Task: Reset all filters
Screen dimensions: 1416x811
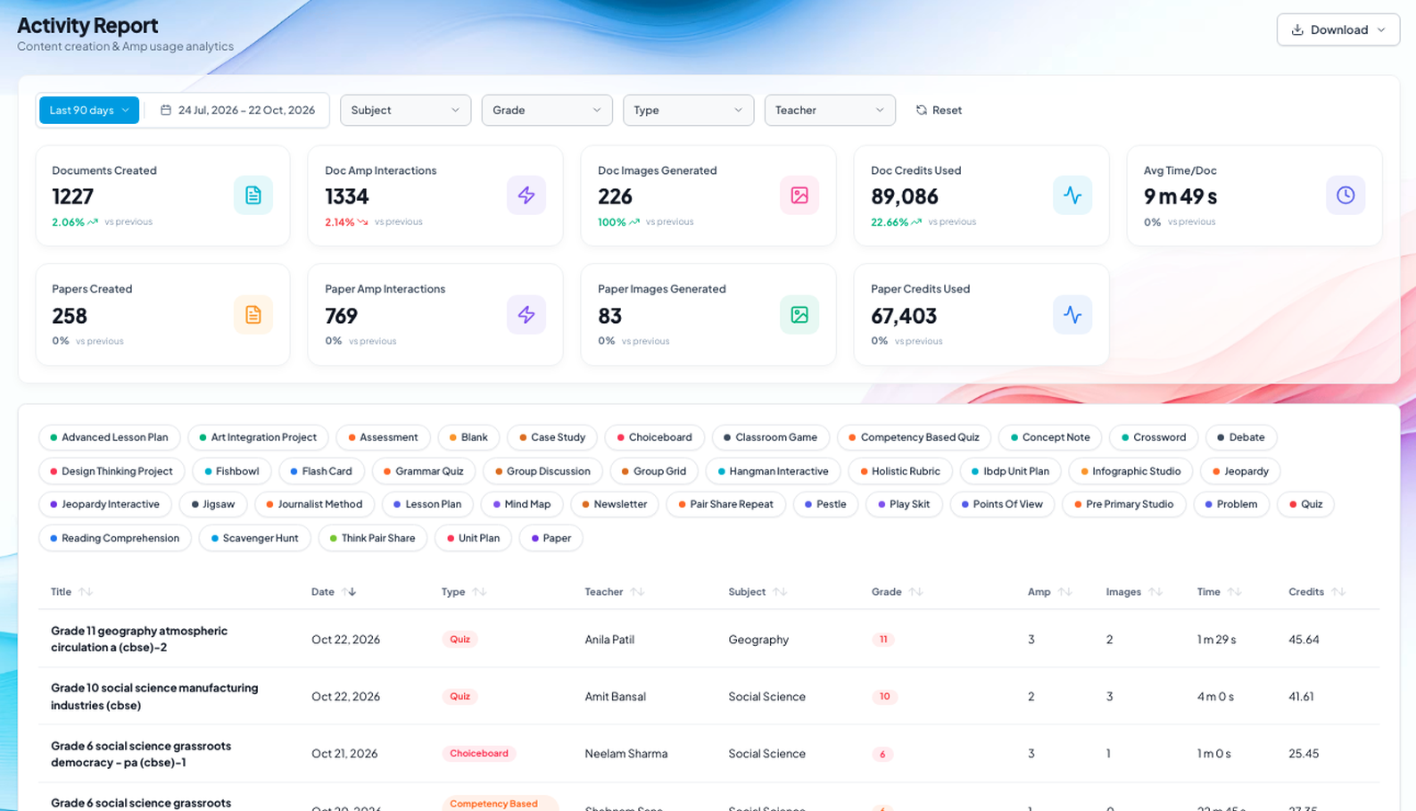Action: click(x=939, y=111)
